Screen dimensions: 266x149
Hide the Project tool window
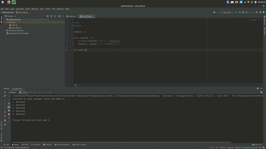point(63,16)
